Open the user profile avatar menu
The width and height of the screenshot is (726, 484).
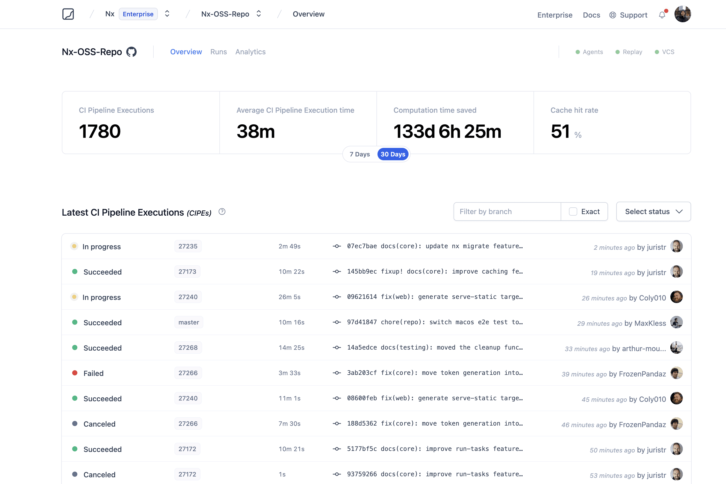pos(683,14)
